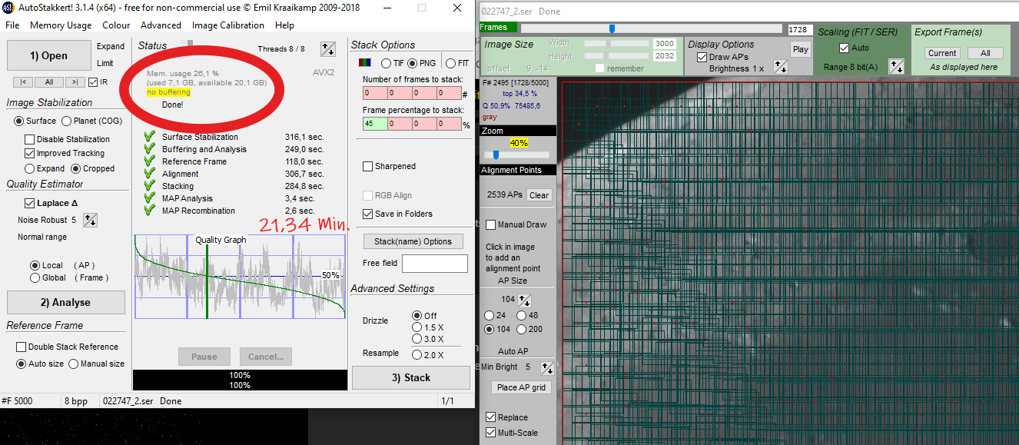
Task: Select AP size 48 radio button
Action: 522,315
